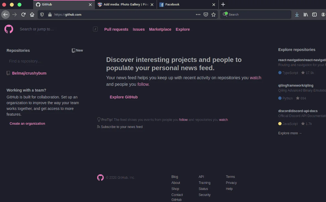Screen dimensions: 326x202
Task: Reload the GitHub page
Action: click(x=23, y=15)
